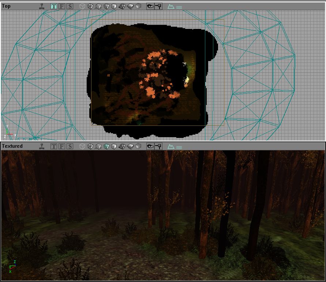
Task: Click three-lines icon in Top viewport toolbar
Action: (179, 7)
